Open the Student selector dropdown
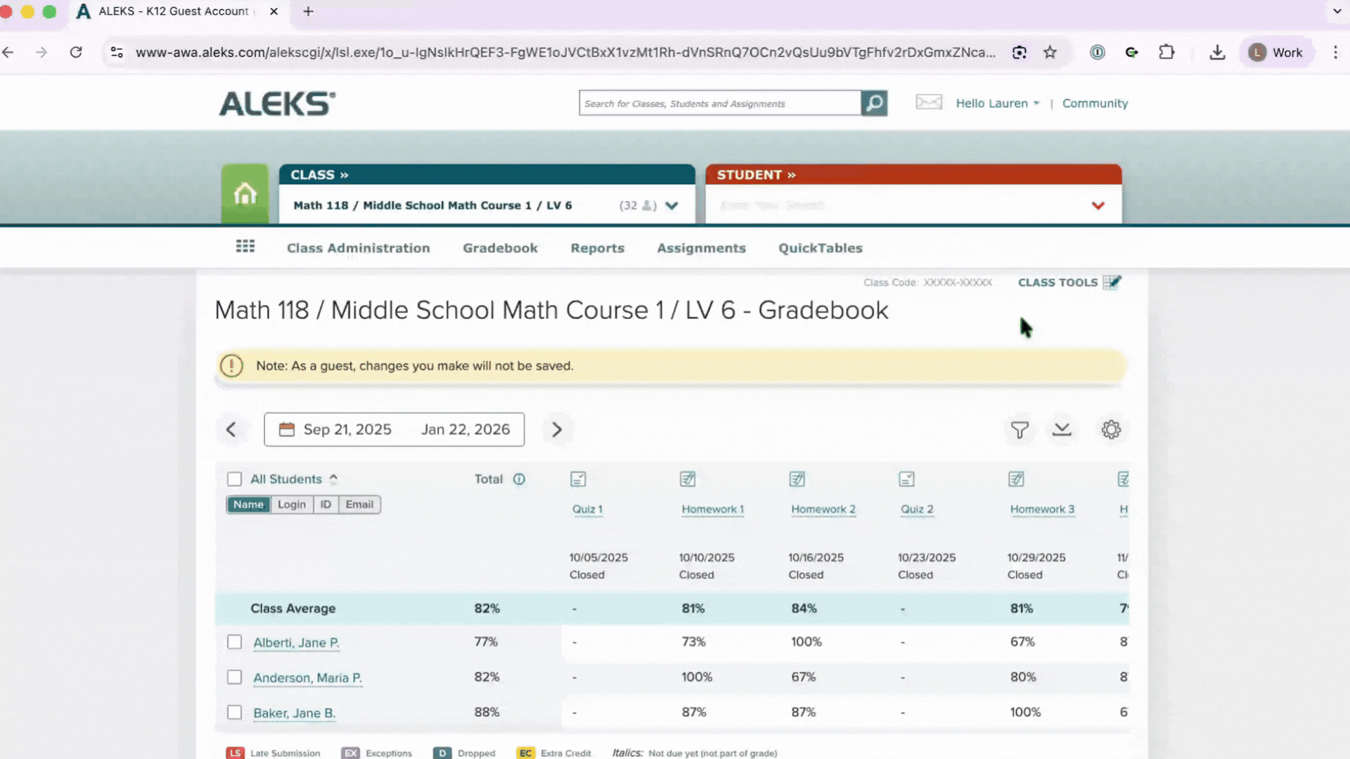Viewport: 1350px width, 759px height. click(1097, 205)
